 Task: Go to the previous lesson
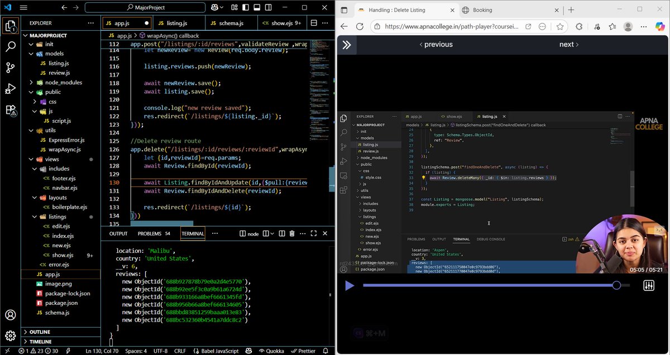point(435,45)
